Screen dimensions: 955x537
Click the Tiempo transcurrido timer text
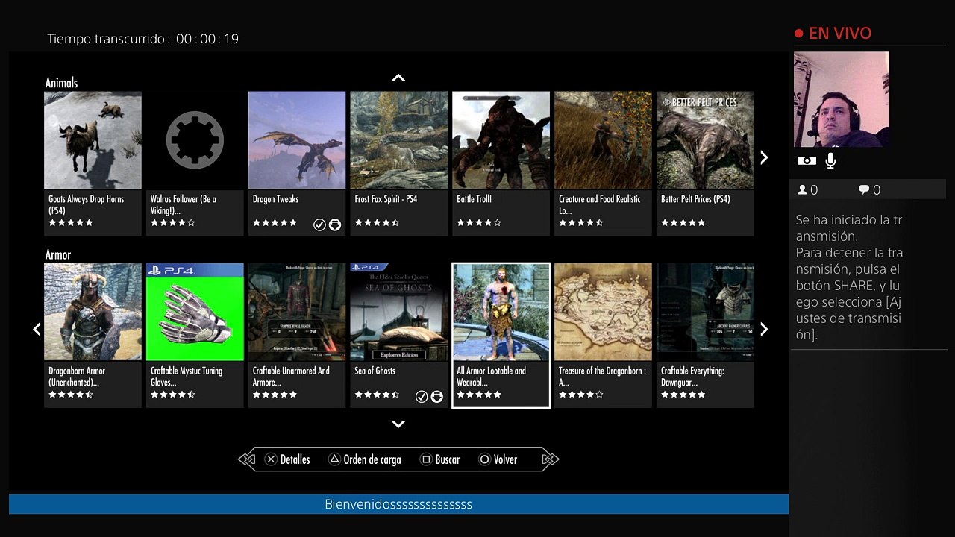pyautogui.click(x=143, y=39)
